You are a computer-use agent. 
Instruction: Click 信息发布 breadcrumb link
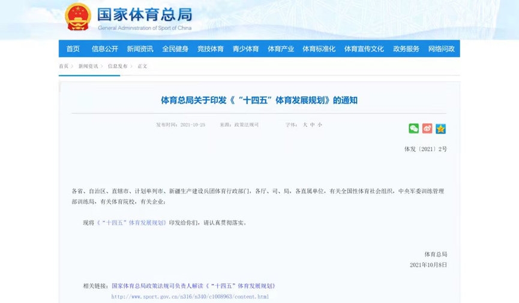tap(117, 66)
